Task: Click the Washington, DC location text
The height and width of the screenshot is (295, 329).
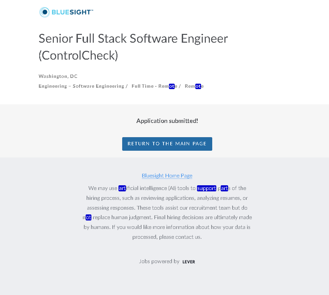Action: tap(58, 76)
